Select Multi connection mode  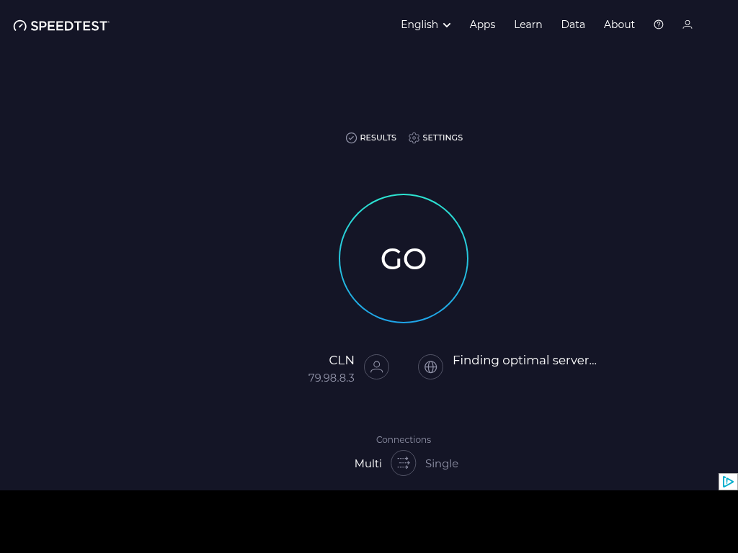pos(368,464)
